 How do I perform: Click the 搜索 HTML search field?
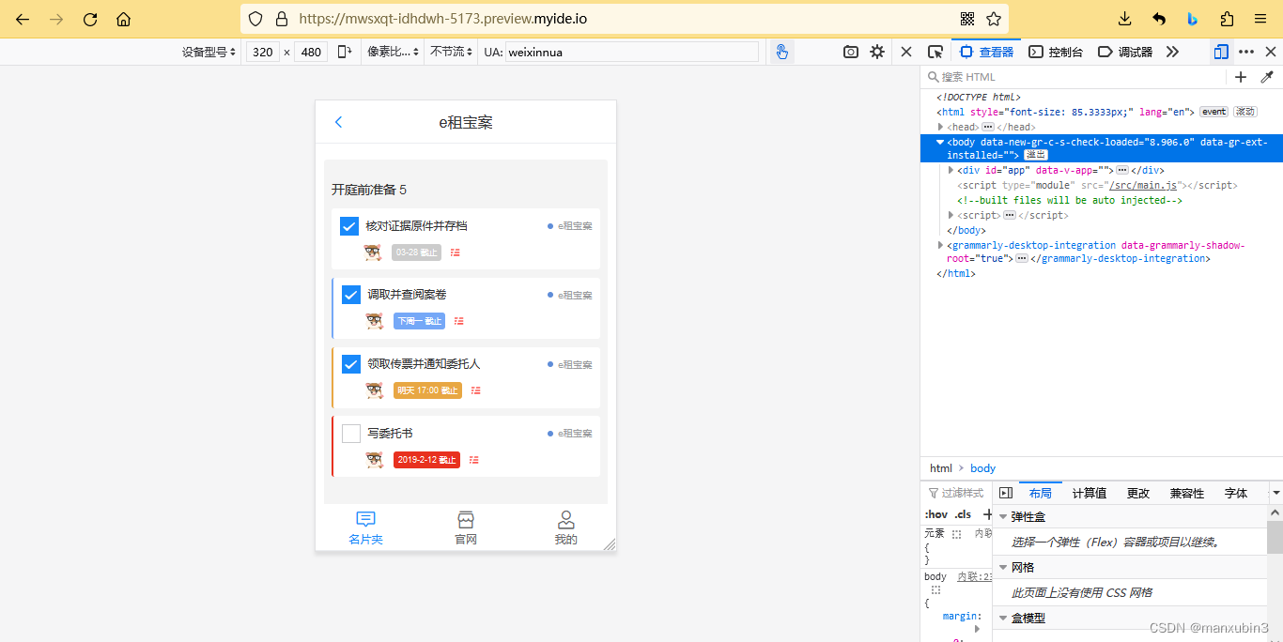(x=1075, y=77)
